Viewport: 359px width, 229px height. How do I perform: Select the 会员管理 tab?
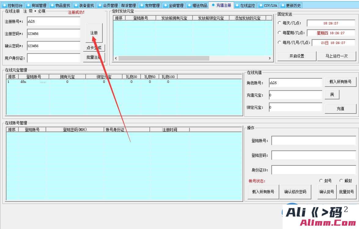pyautogui.click(x=108, y=5)
